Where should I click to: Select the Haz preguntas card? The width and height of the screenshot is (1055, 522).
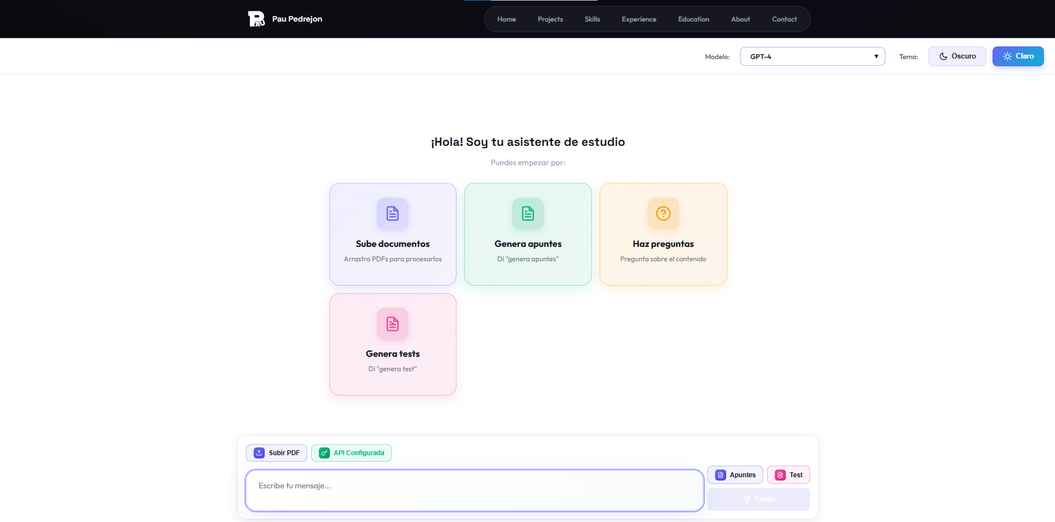point(663,234)
